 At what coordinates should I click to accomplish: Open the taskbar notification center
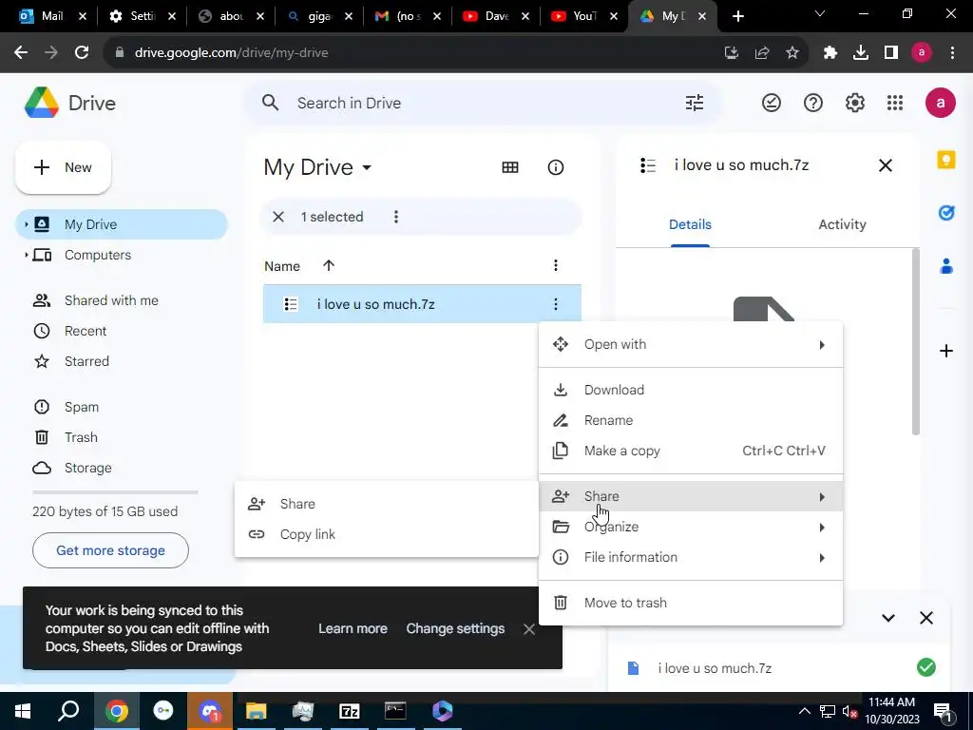944,711
